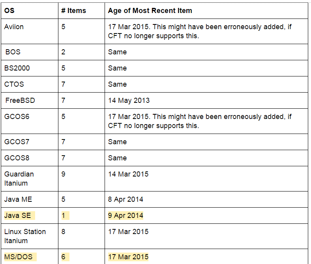This screenshot has width=311, height=264.
Task: Select the FreeBSD cell
Action: pyautogui.click(x=20, y=100)
